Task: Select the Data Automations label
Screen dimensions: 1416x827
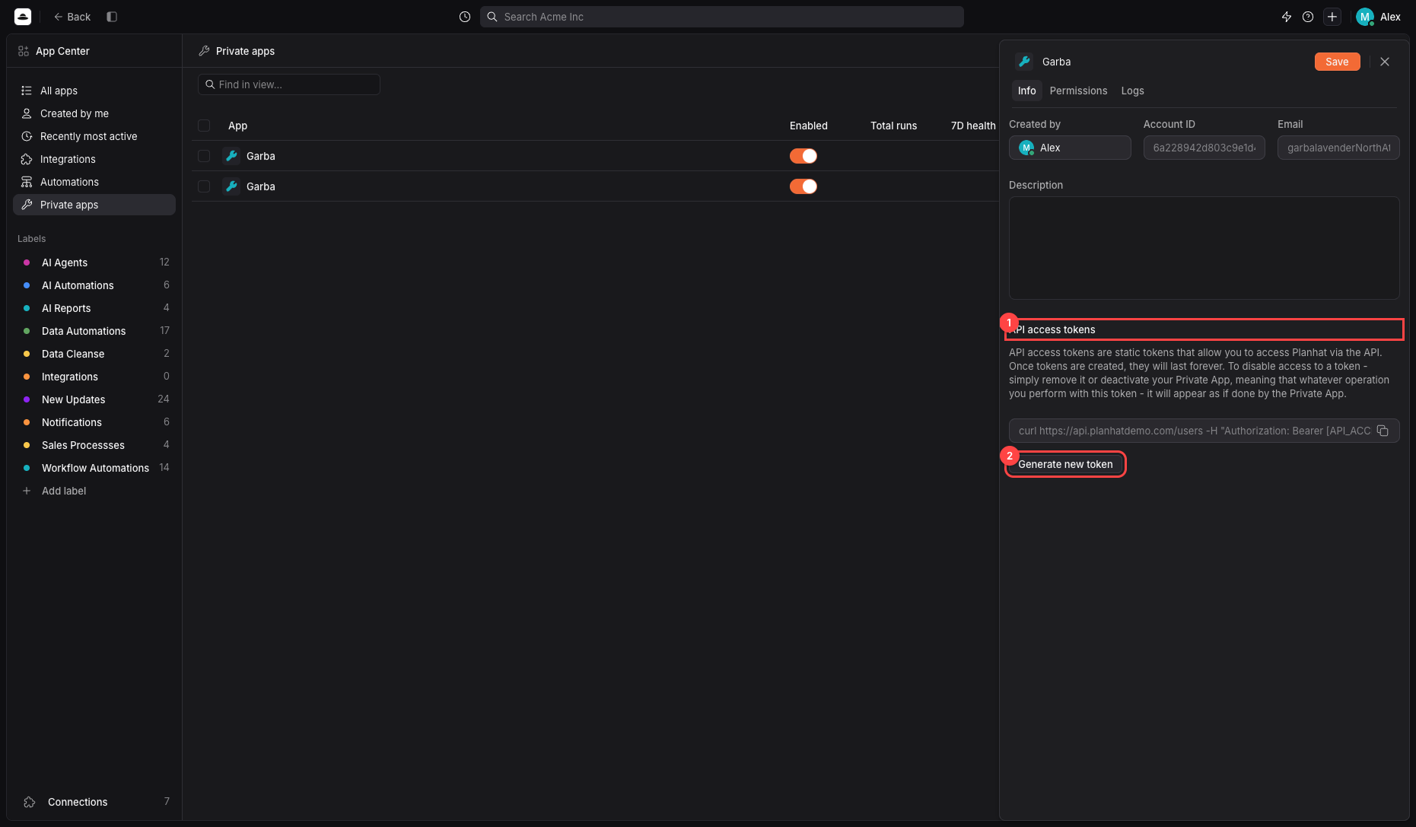Action: [x=94, y=331]
